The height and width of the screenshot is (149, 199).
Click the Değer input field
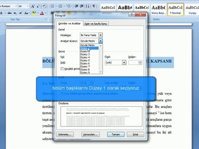point(133,62)
